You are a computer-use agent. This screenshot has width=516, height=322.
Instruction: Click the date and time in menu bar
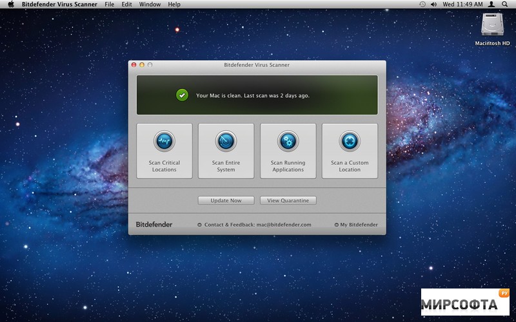click(x=463, y=5)
